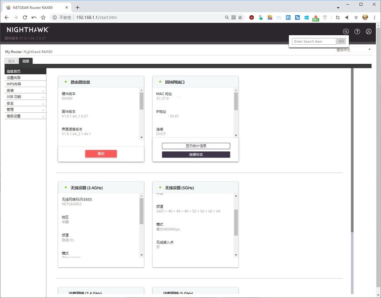The image size is (381, 298).
Task: Open the red uBlock extension icon
Action: (251, 18)
